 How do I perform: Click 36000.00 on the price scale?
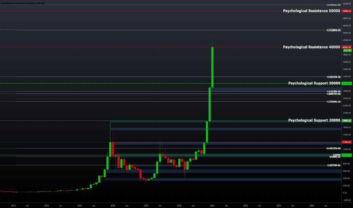(x=347, y=62)
